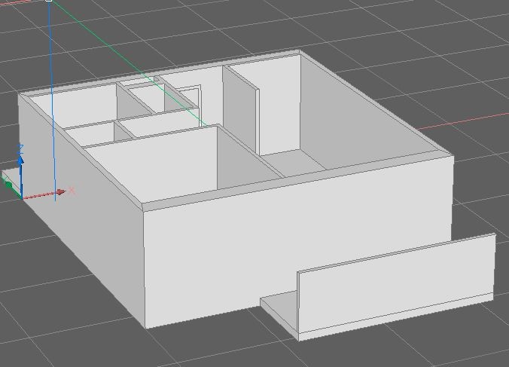Viewport: 509px width, 367px height.
Task: Click the red X-axis arrow of the UCS icon
Action: coord(44,194)
